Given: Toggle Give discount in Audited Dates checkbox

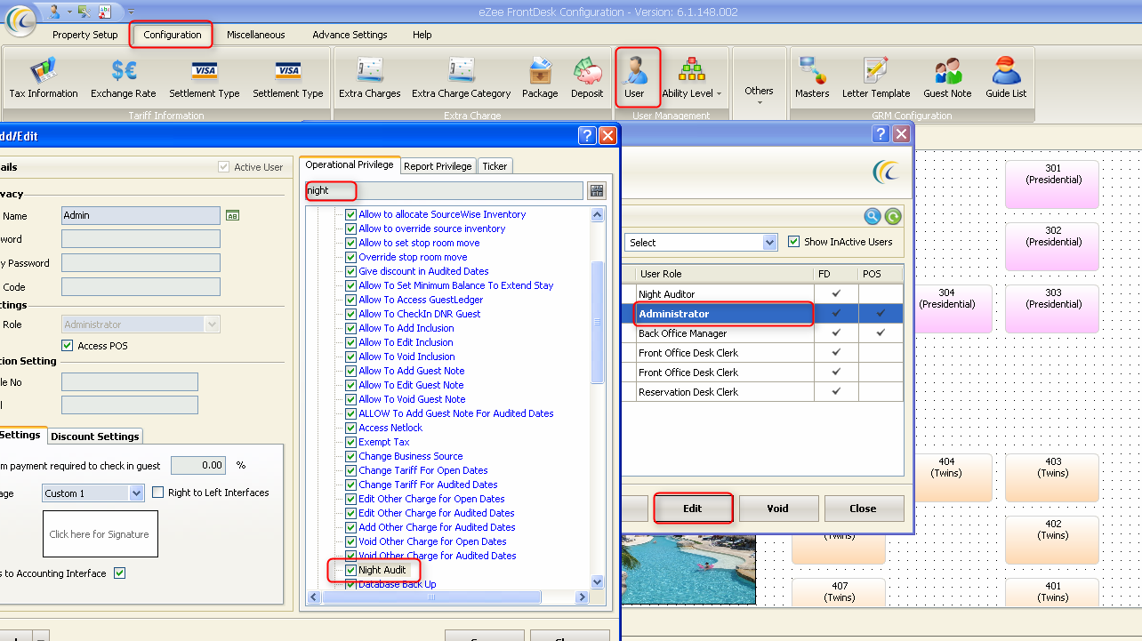Looking at the screenshot, I should point(351,271).
